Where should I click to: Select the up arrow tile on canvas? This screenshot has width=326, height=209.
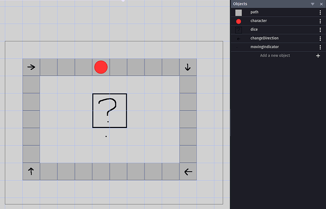31,172
